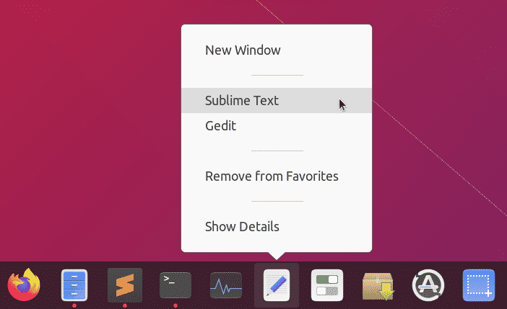Viewport: 507px width, 309px height.
Task: Open Firefox from the dock
Action: (x=24, y=285)
